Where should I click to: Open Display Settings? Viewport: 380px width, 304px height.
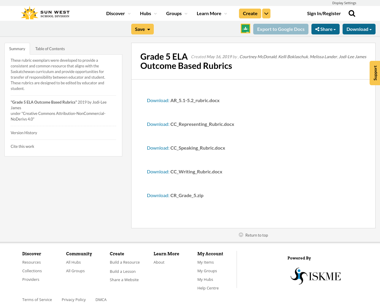pyautogui.click(x=344, y=2)
